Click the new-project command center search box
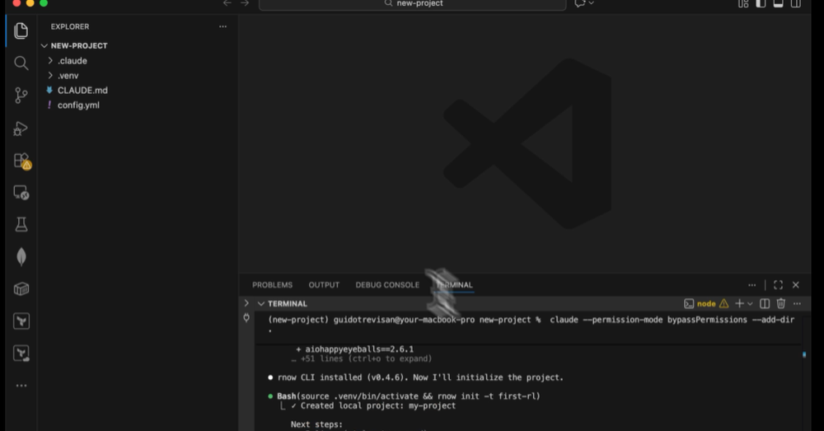 (413, 3)
